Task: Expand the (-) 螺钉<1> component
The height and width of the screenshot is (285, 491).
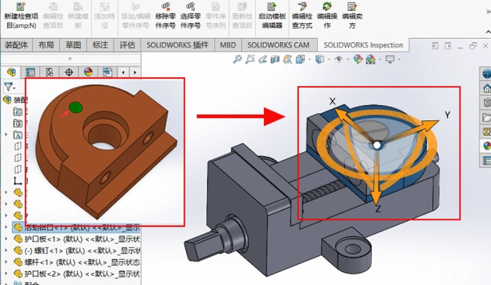Action: point(6,250)
